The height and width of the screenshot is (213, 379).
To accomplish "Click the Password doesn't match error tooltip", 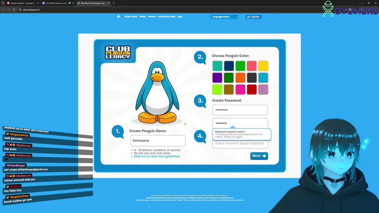I will coord(242,134).
